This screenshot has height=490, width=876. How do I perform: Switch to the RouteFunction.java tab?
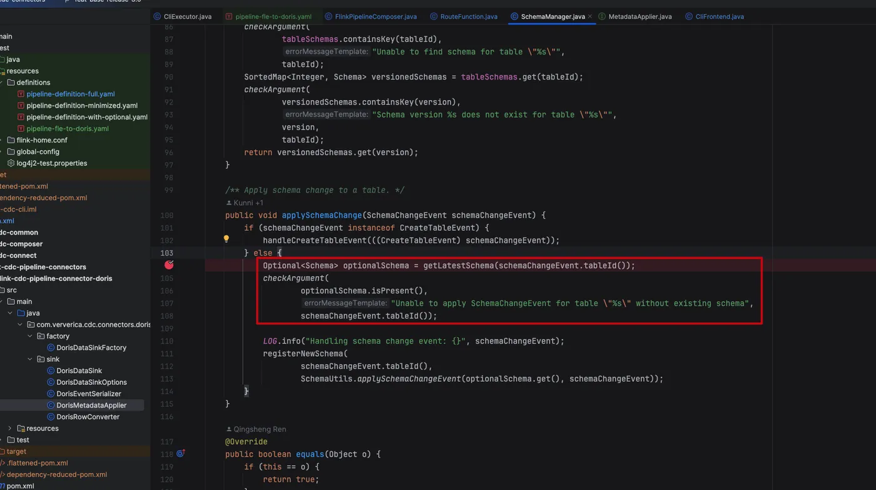click(463, 16)
